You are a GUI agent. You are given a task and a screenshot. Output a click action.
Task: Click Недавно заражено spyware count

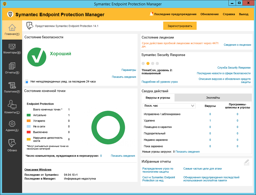(x=237, y=140)
